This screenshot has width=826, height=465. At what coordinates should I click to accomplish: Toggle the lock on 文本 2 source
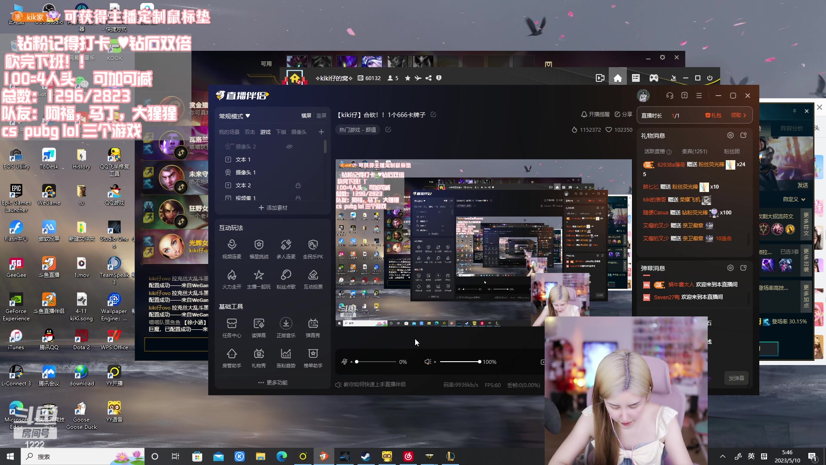298,185
